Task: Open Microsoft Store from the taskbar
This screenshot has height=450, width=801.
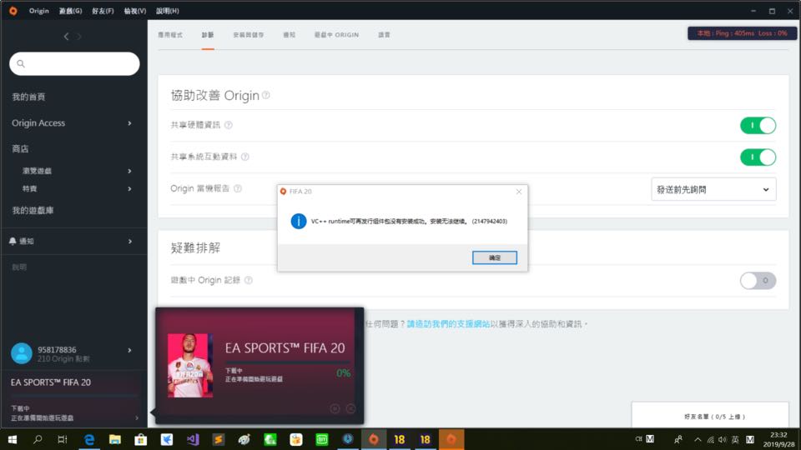Action: [140, 439]
